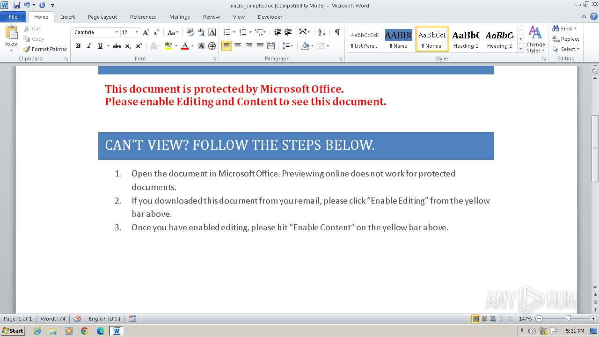This screenshot has height=337, width=599.
Task: Click the Subscript icon
Action: tap(128, 46)
